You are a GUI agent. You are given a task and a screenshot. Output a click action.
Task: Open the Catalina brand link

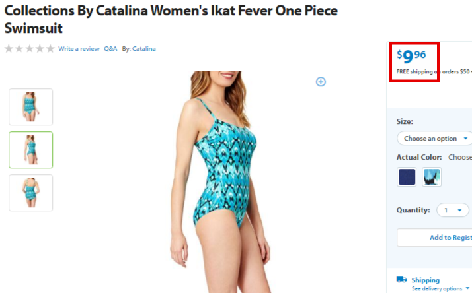144,49
